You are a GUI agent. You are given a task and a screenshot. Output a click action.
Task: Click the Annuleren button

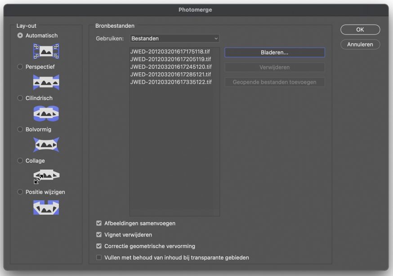(x=360, y=44)
